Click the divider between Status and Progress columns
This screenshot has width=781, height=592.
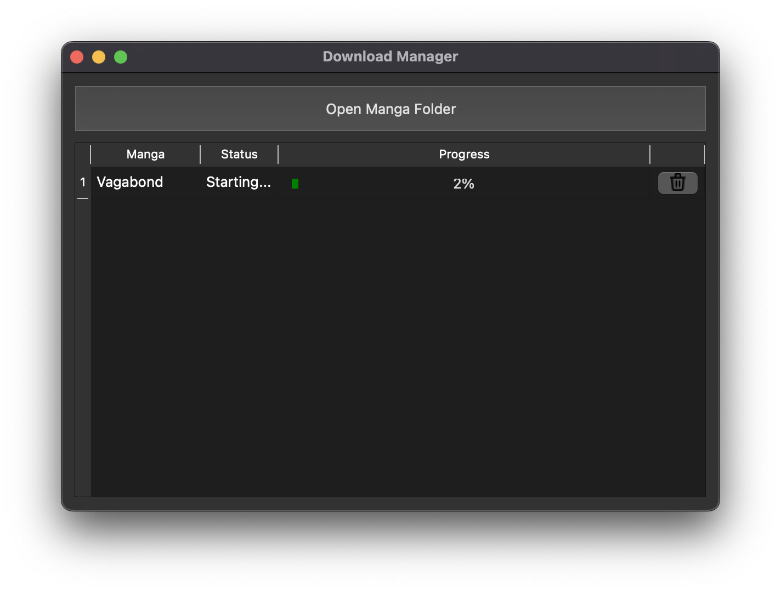(x=278, y=154)
